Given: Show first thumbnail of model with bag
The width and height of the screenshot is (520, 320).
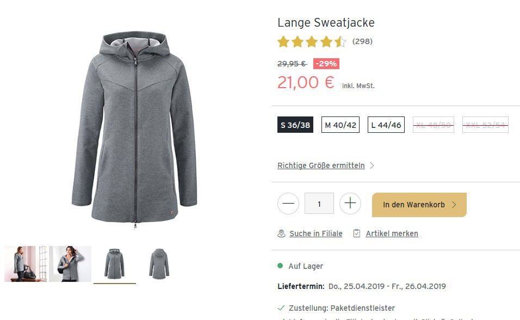Looking at the screenshot, I should click(x=25, y=264).
